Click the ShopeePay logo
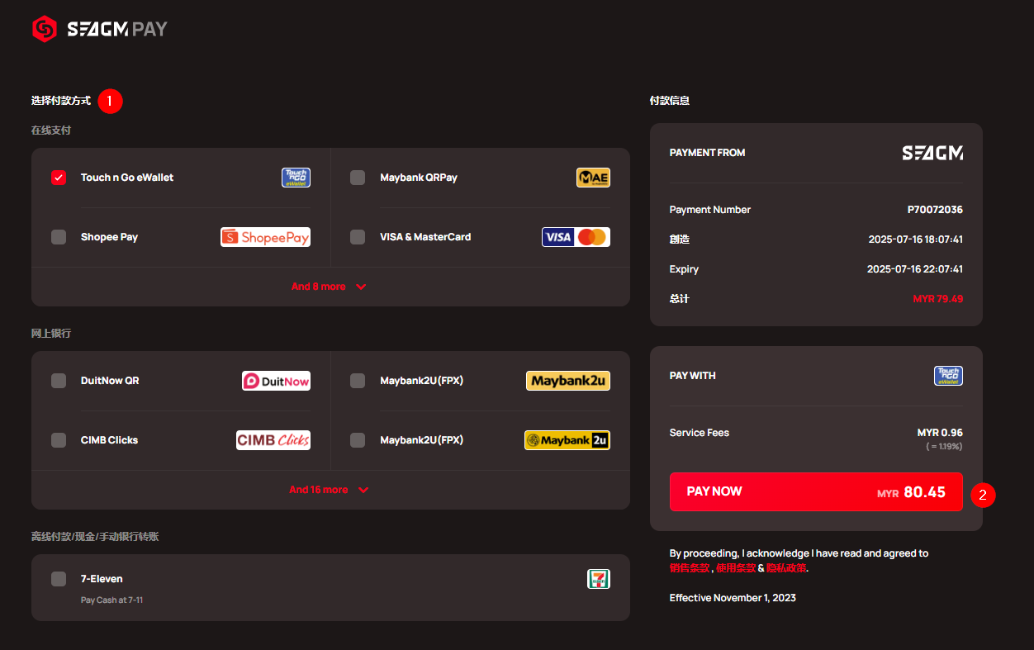Viewport: 1034px width, 650px height. click(x=265, y=237)
